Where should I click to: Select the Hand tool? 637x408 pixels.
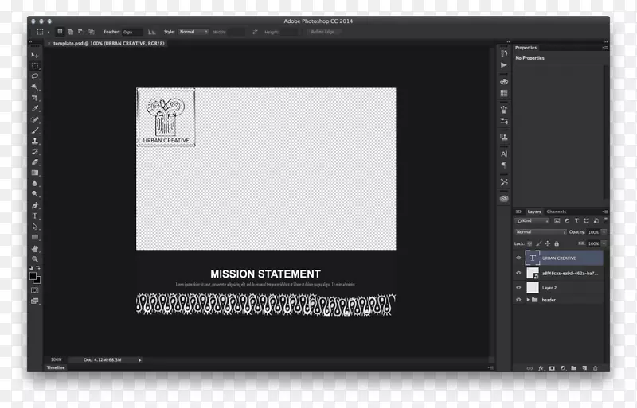click(x=35, y=248)
